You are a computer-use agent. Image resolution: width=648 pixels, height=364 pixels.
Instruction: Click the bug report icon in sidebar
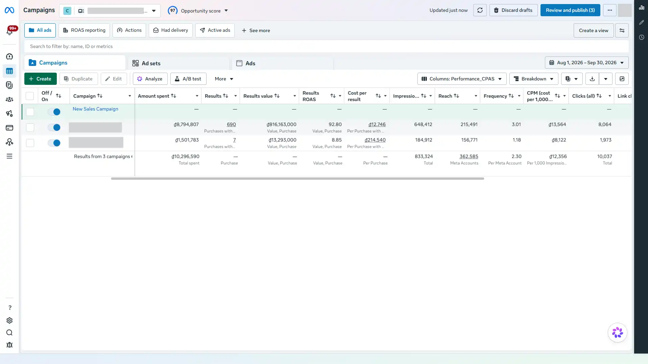click(9, 345)
